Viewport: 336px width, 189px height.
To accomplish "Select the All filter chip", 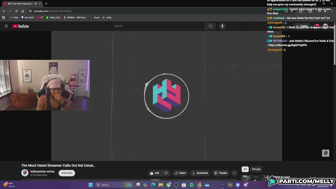I will tap(245, 169).
